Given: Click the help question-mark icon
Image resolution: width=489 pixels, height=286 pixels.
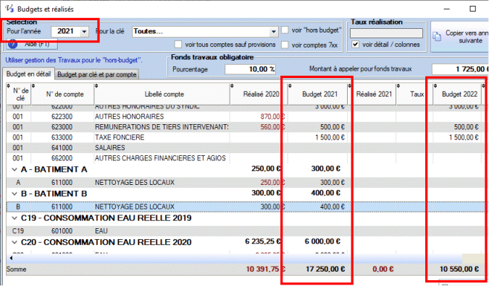Looking at the screenshot, I should [12, 44].
